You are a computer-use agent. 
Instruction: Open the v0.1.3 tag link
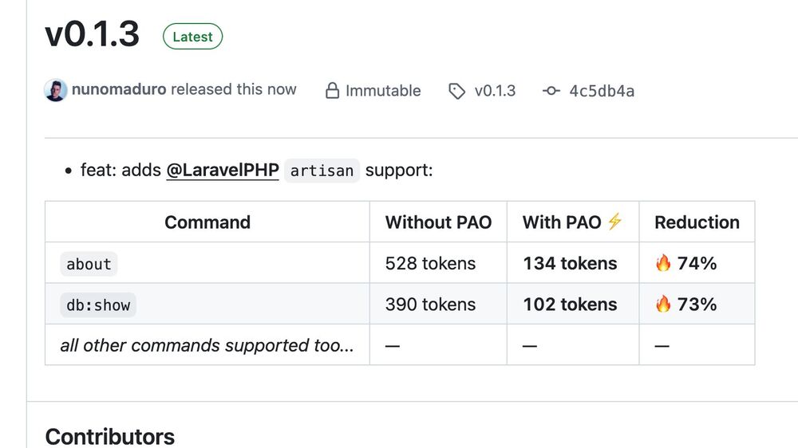pyautogui.click(x=495, y=91)
